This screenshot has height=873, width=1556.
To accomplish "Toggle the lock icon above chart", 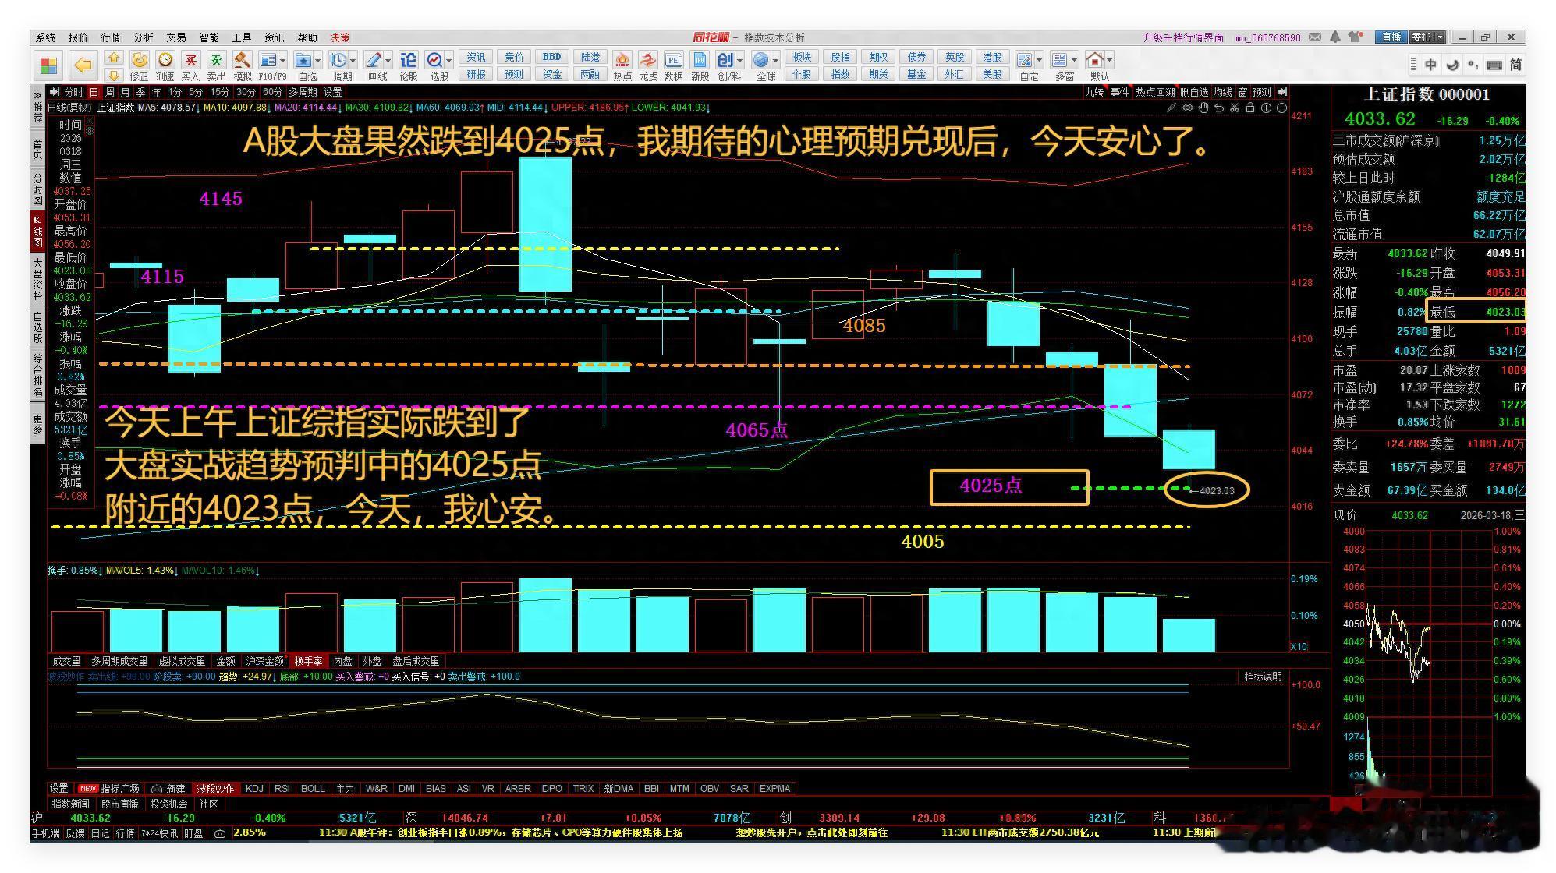I will point(1250,108).
